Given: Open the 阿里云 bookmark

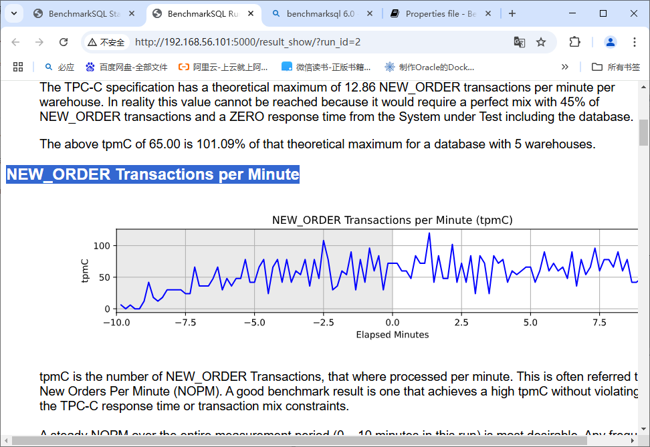Looking at the screenshot, I should pos(223,67).
